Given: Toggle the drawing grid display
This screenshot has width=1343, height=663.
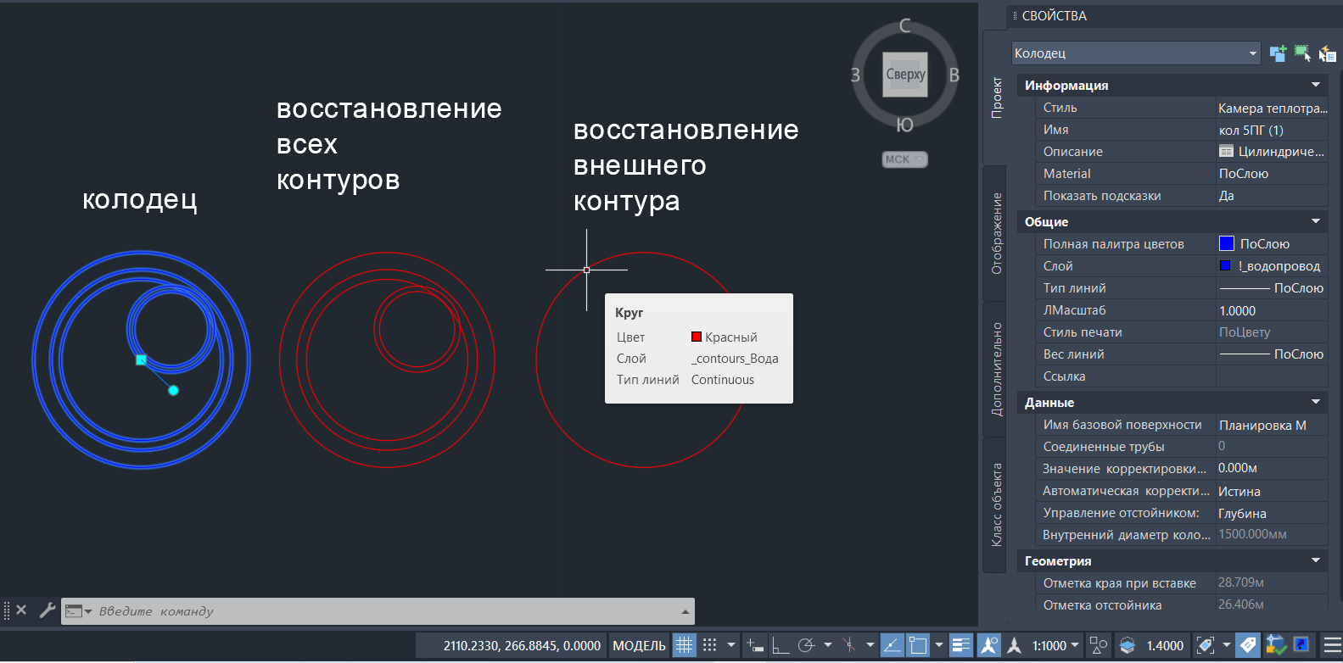Looking at the screenshot, I should pos(684,646).
